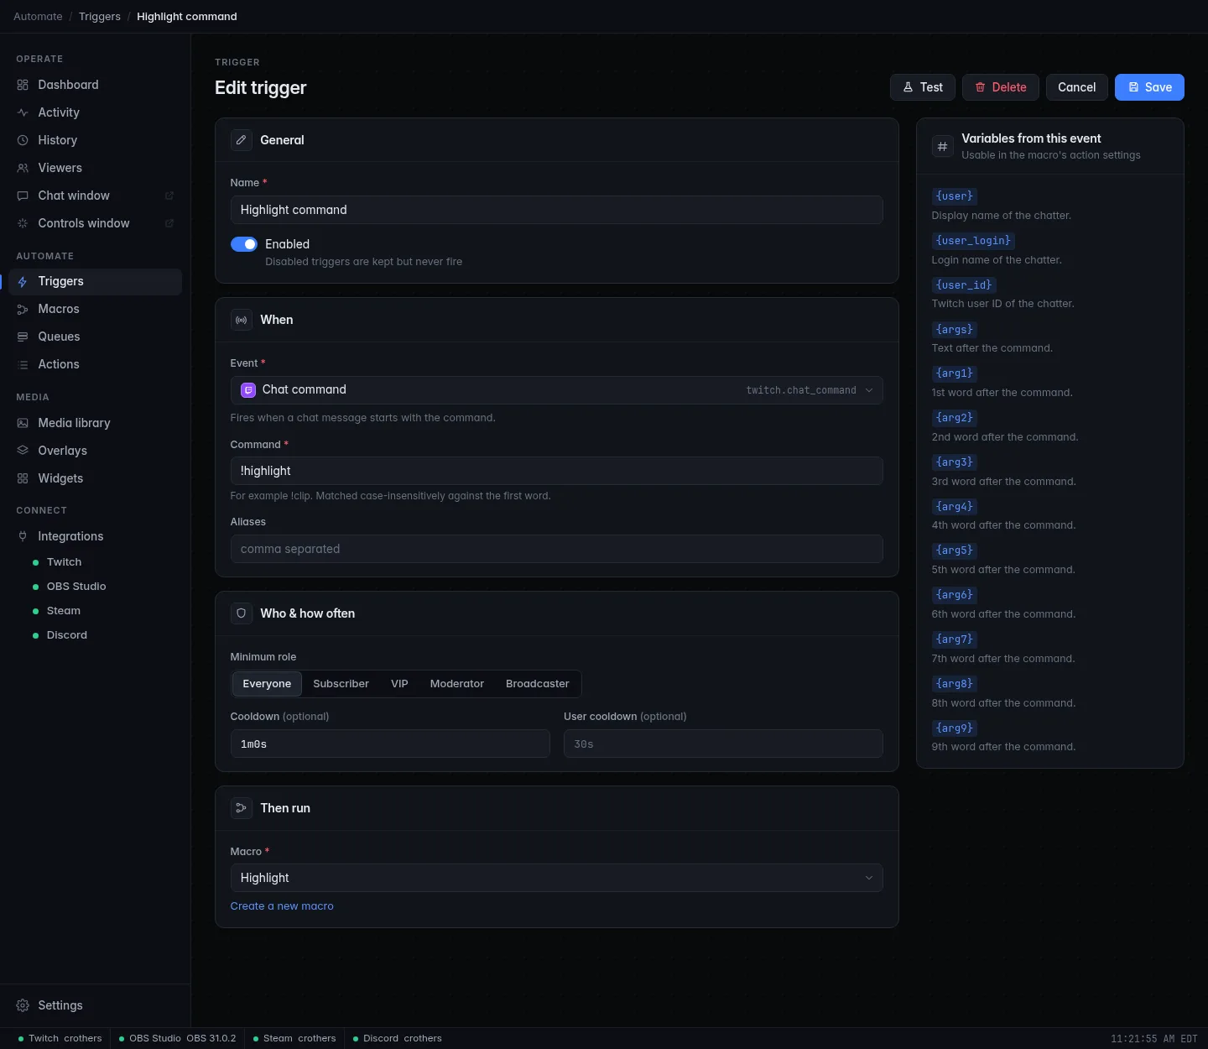Viewport: 1208px width, 1049px height.
Task: Click the Test button
Action: click(923, 87)
